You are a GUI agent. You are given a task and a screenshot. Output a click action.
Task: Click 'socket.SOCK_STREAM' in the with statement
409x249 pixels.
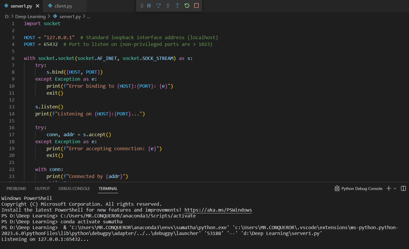[x=148, y=58]
